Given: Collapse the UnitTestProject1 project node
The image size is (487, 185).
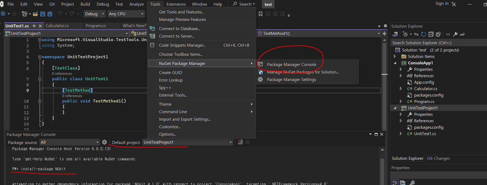Looking at the screenshot, I should [395, 108].
